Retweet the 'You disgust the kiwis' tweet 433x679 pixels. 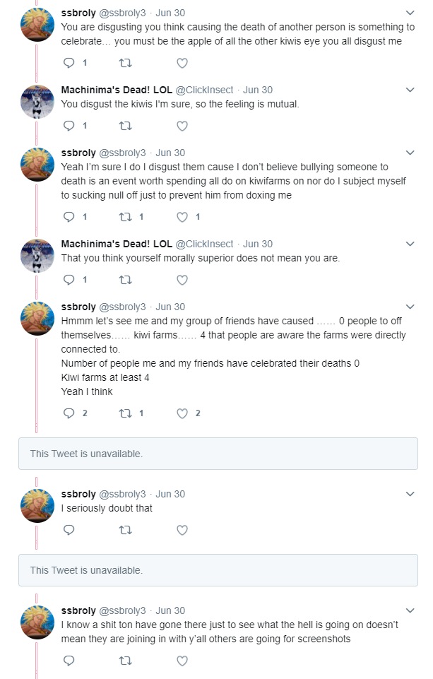(x=126, y=126)
